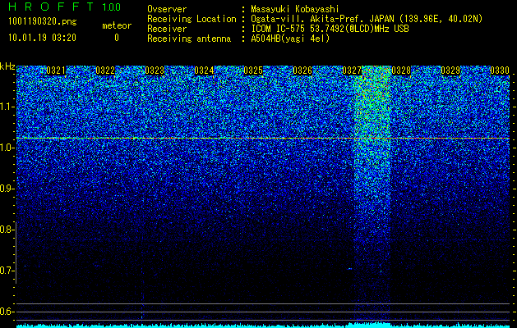Click the 0.9 frequency axis label
Viewport: 517px width, 328px height.
(7, 189)
